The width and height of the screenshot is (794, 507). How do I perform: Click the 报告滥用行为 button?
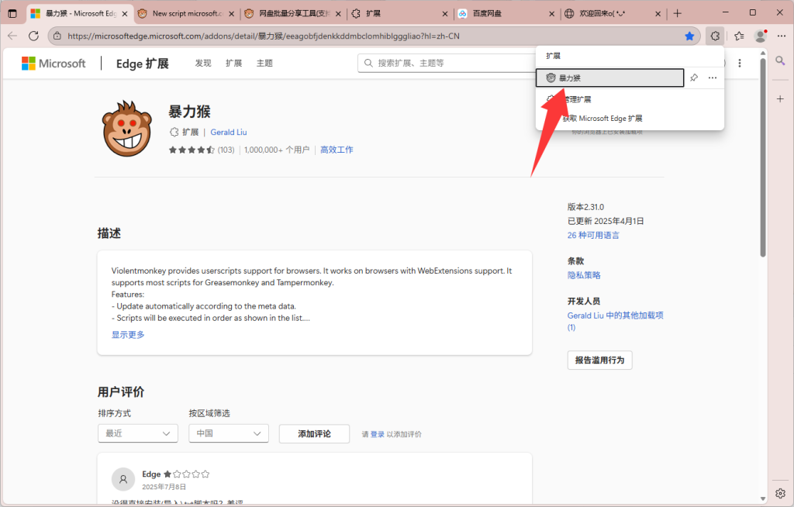point(599,360)
